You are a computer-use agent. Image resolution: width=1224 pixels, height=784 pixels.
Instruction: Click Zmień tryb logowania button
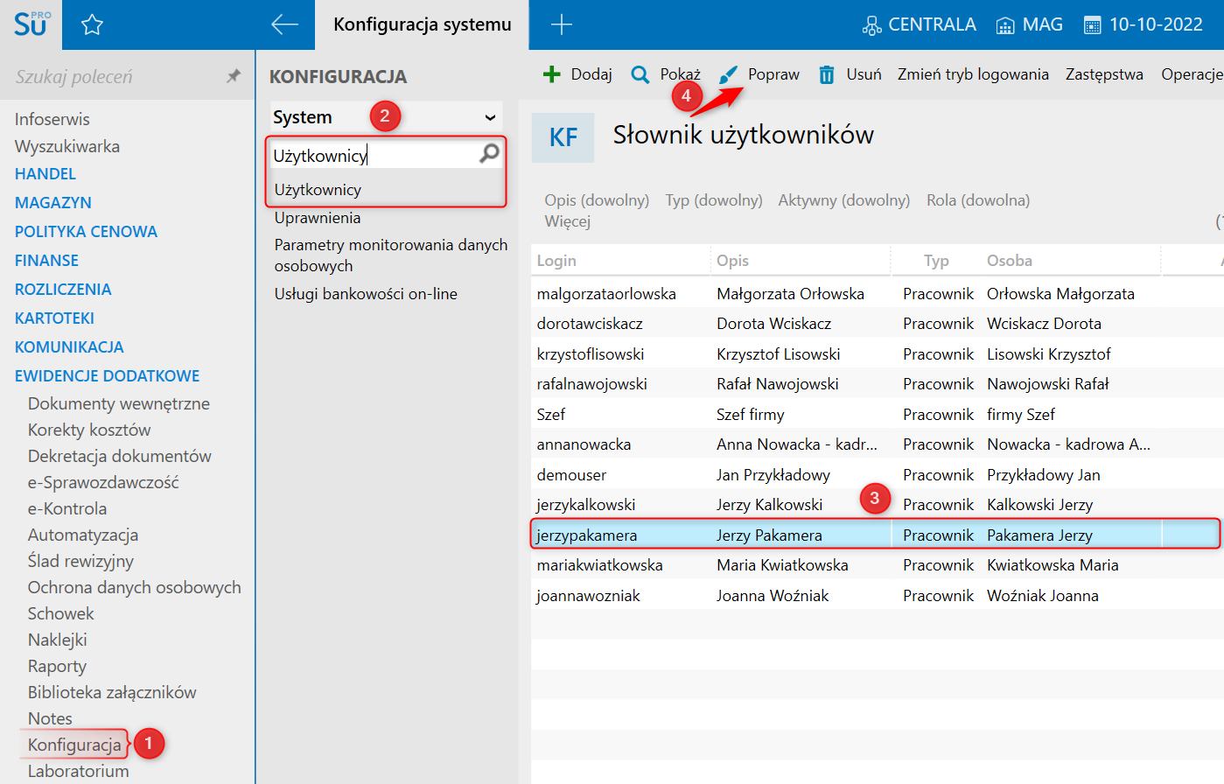(x=972, y=74)
